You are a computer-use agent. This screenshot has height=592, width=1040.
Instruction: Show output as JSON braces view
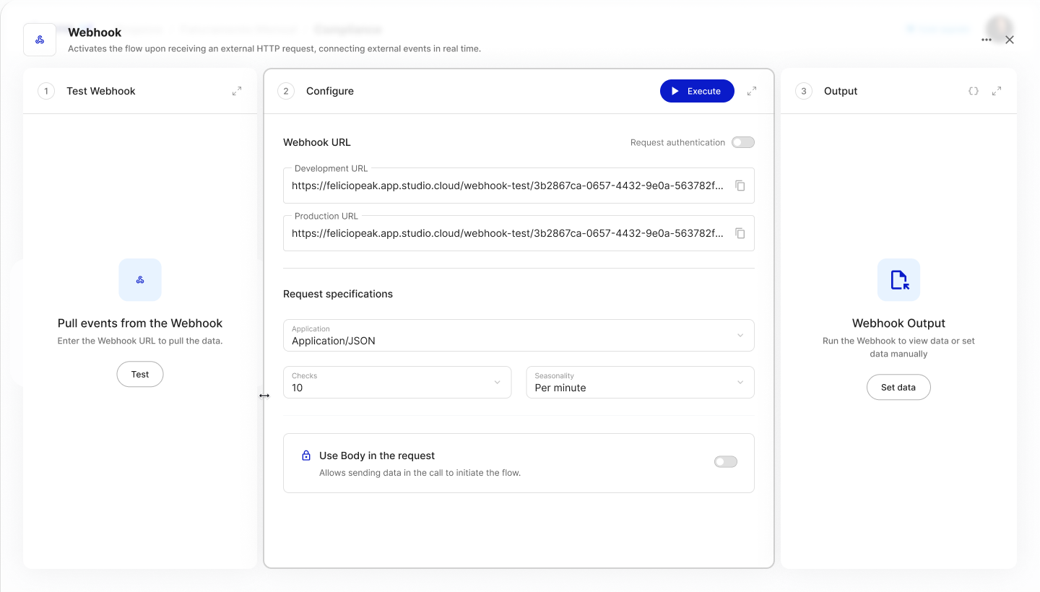pyautogui.click(x=974, y=91)
